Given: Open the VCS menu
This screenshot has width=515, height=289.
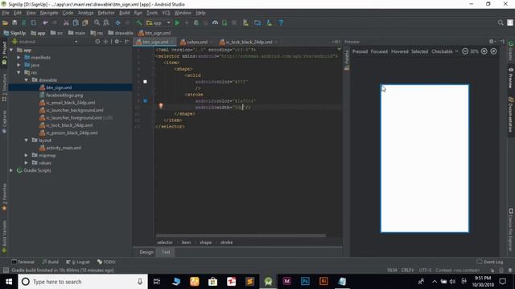Looking at the screenshot, I should click(166, 13).
